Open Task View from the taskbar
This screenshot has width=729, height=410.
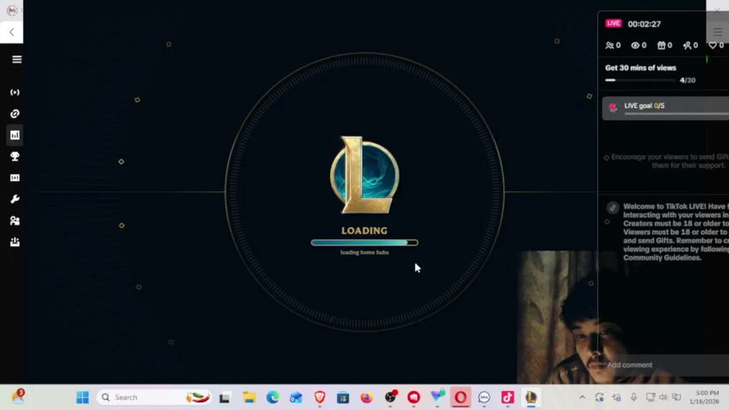point(225,397)
